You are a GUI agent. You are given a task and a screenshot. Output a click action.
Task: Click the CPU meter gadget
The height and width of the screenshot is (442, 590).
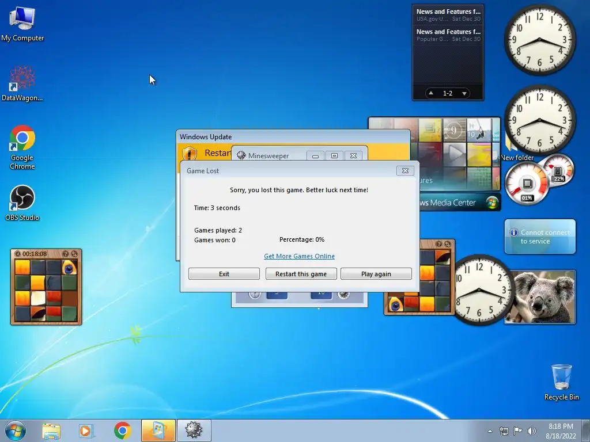[527, 184]
